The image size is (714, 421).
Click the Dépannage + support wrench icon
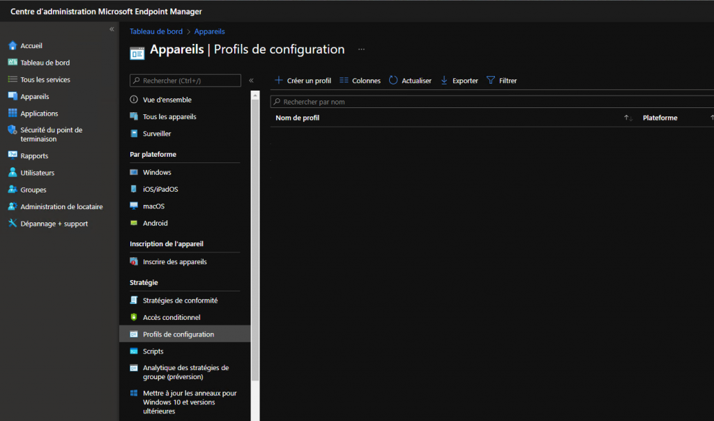click(13, 223)
